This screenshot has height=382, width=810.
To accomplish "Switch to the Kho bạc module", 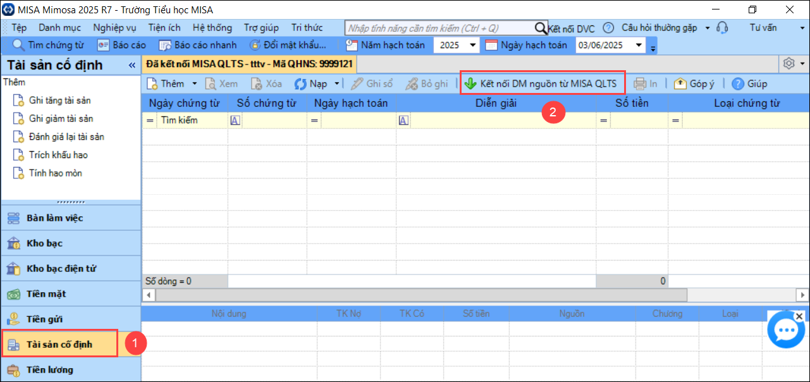I will [71, 243].
